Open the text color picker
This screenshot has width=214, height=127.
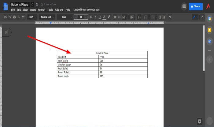pyautogui.click(x=104, y=17)
